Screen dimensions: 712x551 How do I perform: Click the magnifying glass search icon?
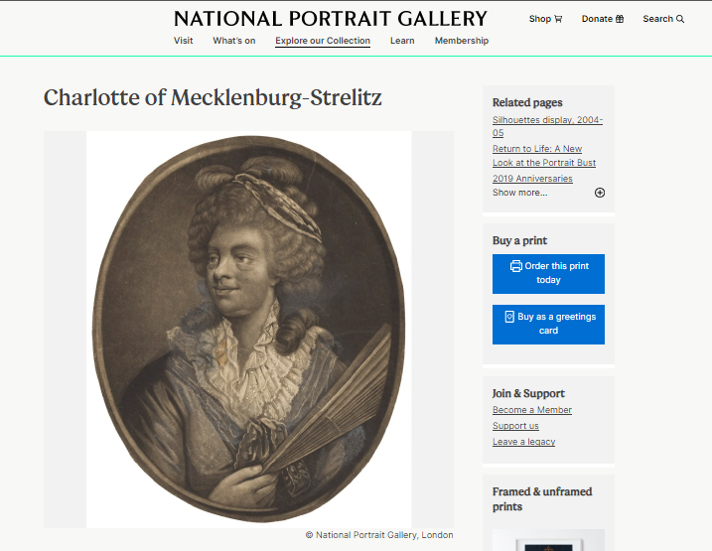tap(680, 19)
